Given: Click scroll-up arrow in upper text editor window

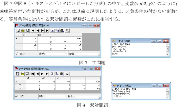Looking at the screenshot, I should click(x=167, y=45).
